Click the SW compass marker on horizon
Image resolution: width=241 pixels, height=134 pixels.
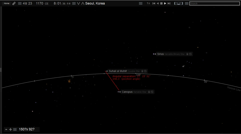tap(138, 75)
